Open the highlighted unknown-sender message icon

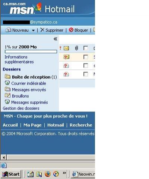(x=66, y=57)
